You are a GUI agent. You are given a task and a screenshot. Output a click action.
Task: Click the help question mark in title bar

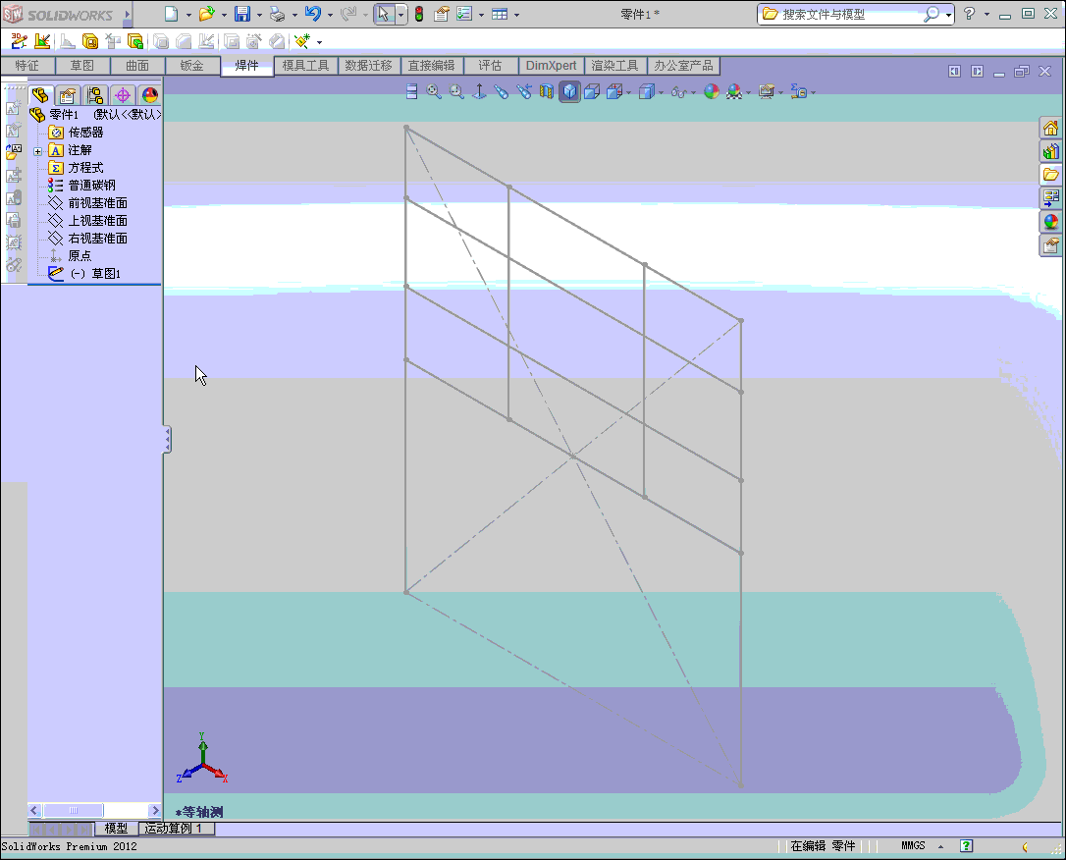[x=970, y=13]
